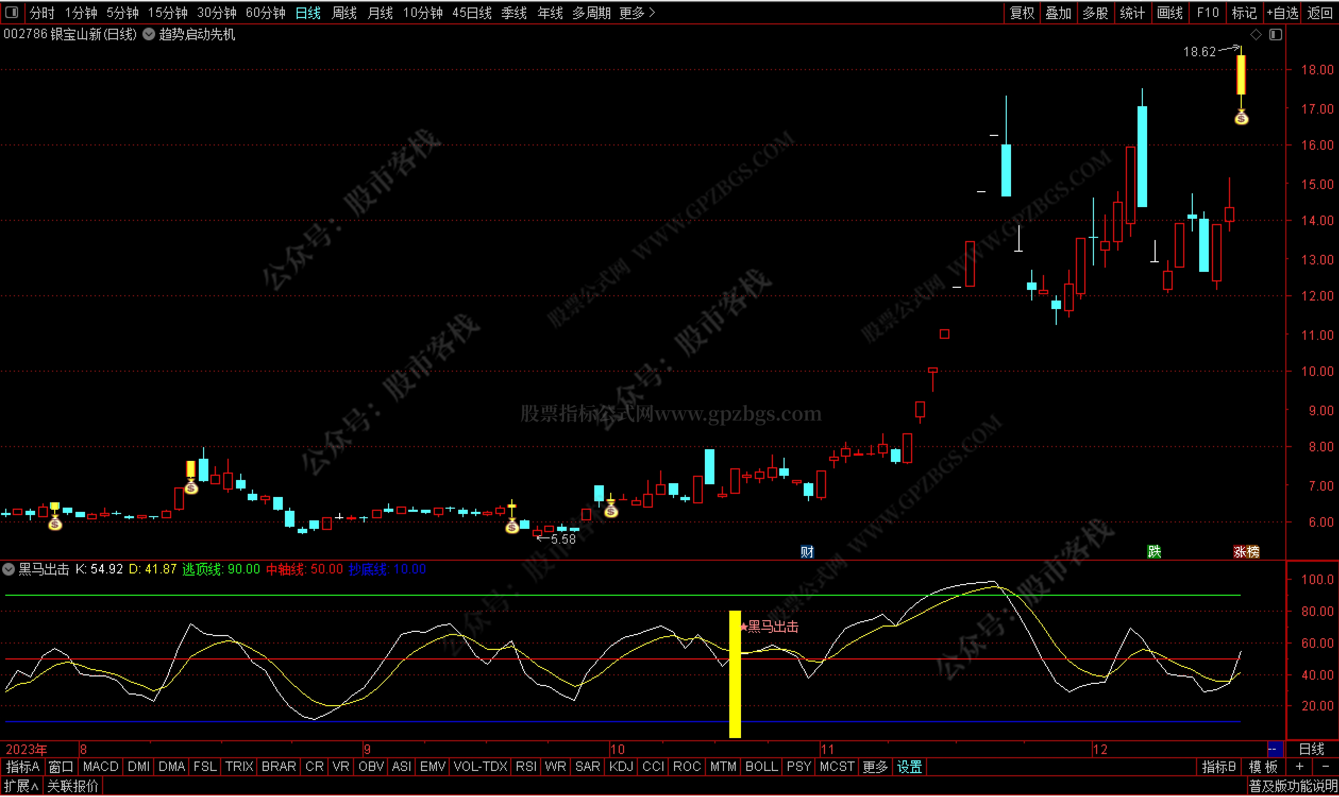Select the KDJ indicator
Screen dimensions: 1339x797
(621, 767)
